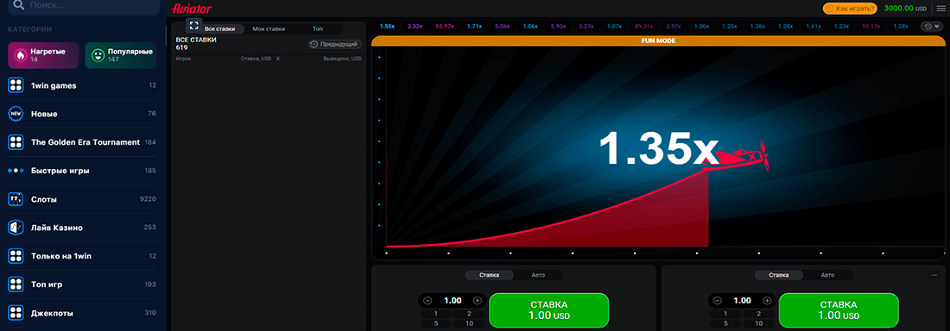
Task: Click the Слоты slot machine icon
Action: pyautogui.click(x=16, y=199)
